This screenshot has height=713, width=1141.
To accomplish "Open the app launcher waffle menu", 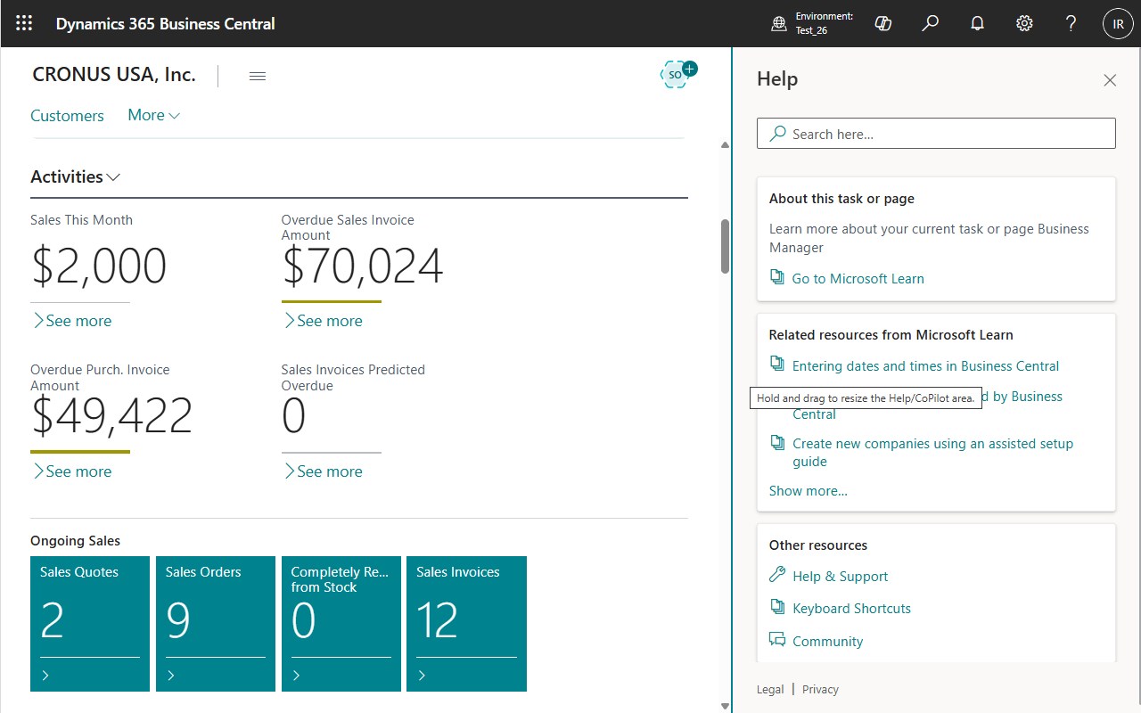I will [24, 23].
